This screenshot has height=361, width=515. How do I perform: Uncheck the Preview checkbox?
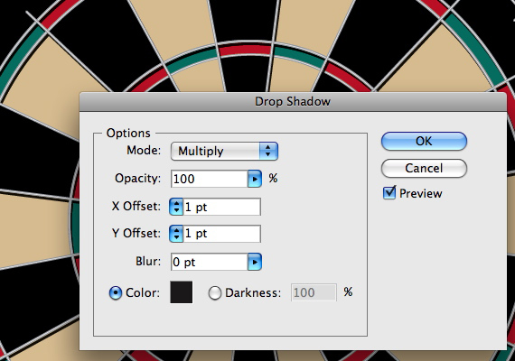tap(389, 193)
